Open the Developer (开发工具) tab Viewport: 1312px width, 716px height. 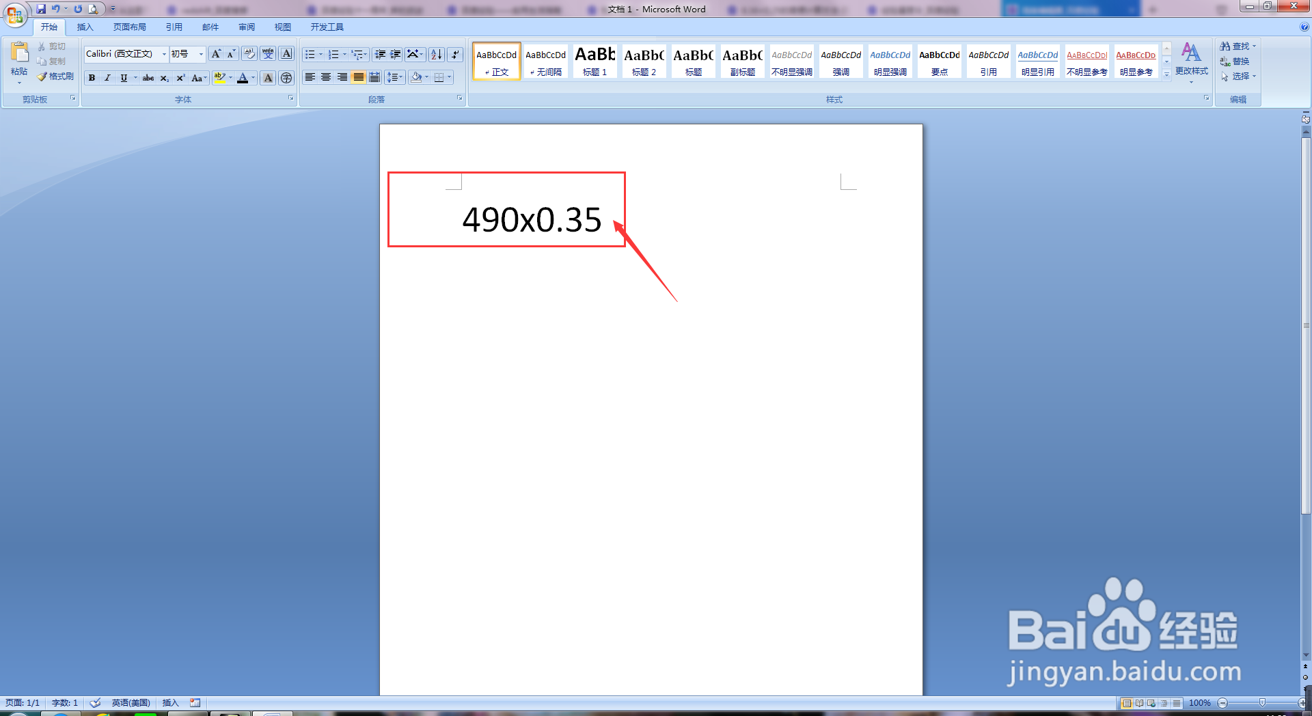327,27
